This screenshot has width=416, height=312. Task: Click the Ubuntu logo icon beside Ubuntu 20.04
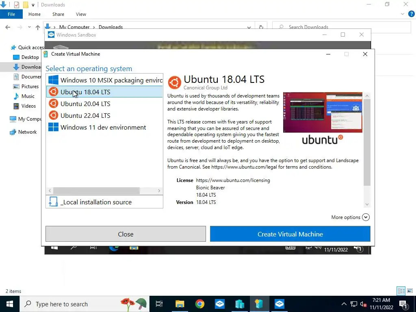[x=53, y=104]
